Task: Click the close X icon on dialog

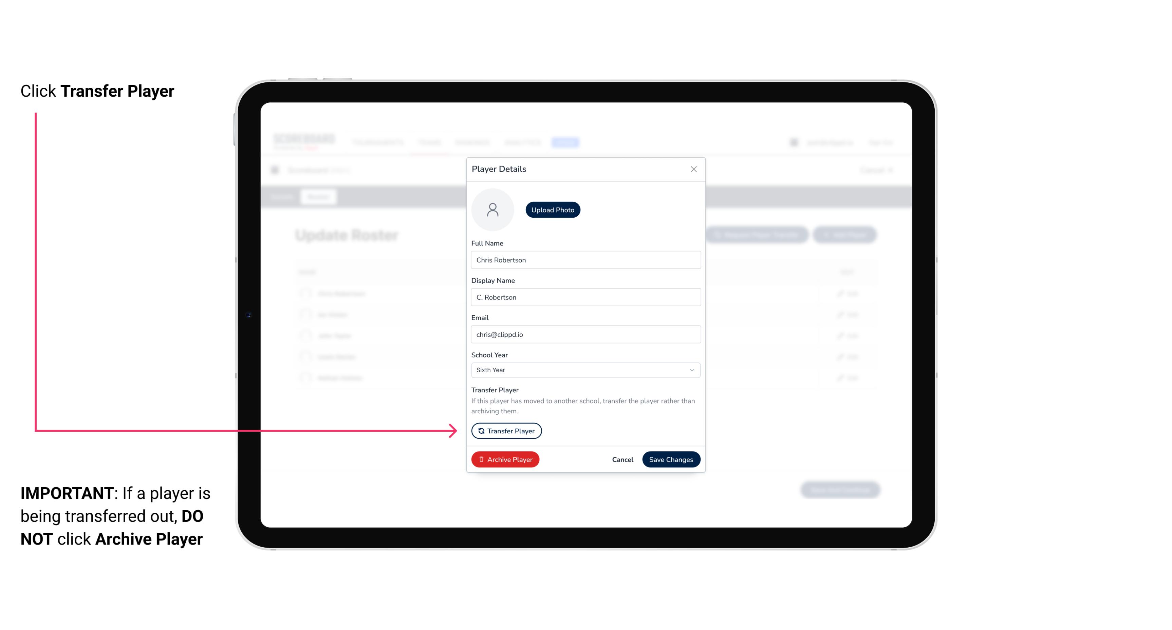Action: pyautogui.click(x=693, y=169)
